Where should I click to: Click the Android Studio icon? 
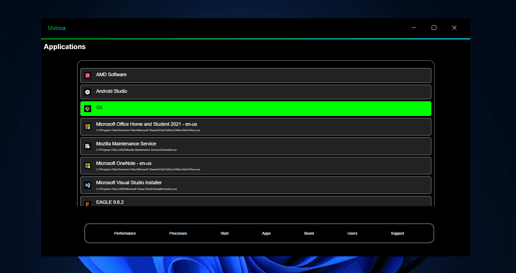(x=88, y=92)
